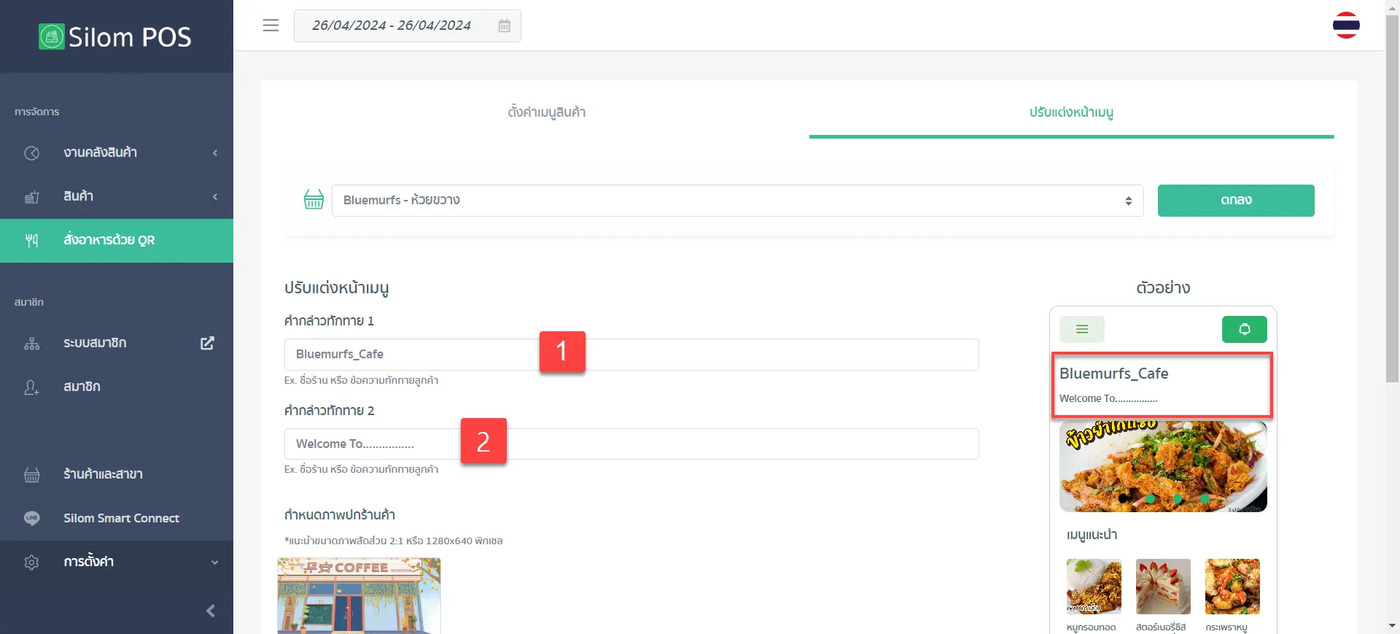This screenshot has height=634, width=1400.
Task: Click the คำกล่าวทักทาย 2 input field
Action: coord(631,444)
